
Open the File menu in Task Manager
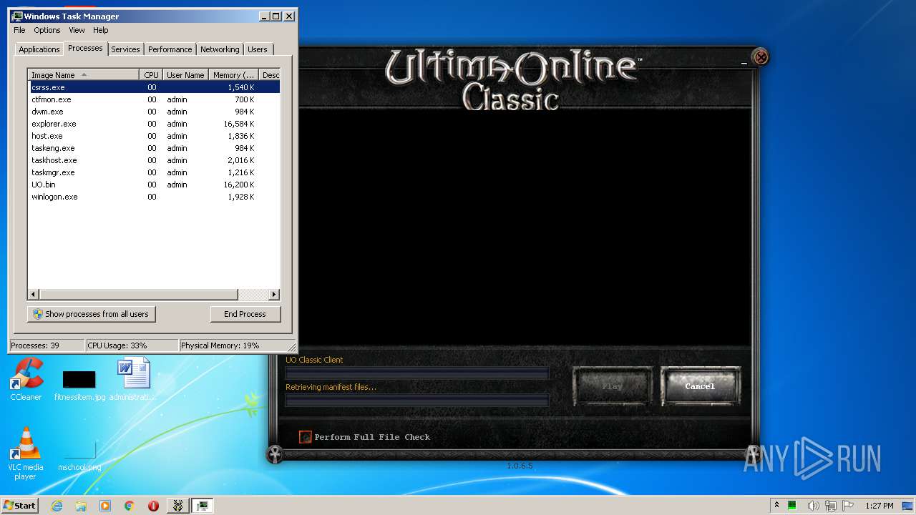coord(19,30)
